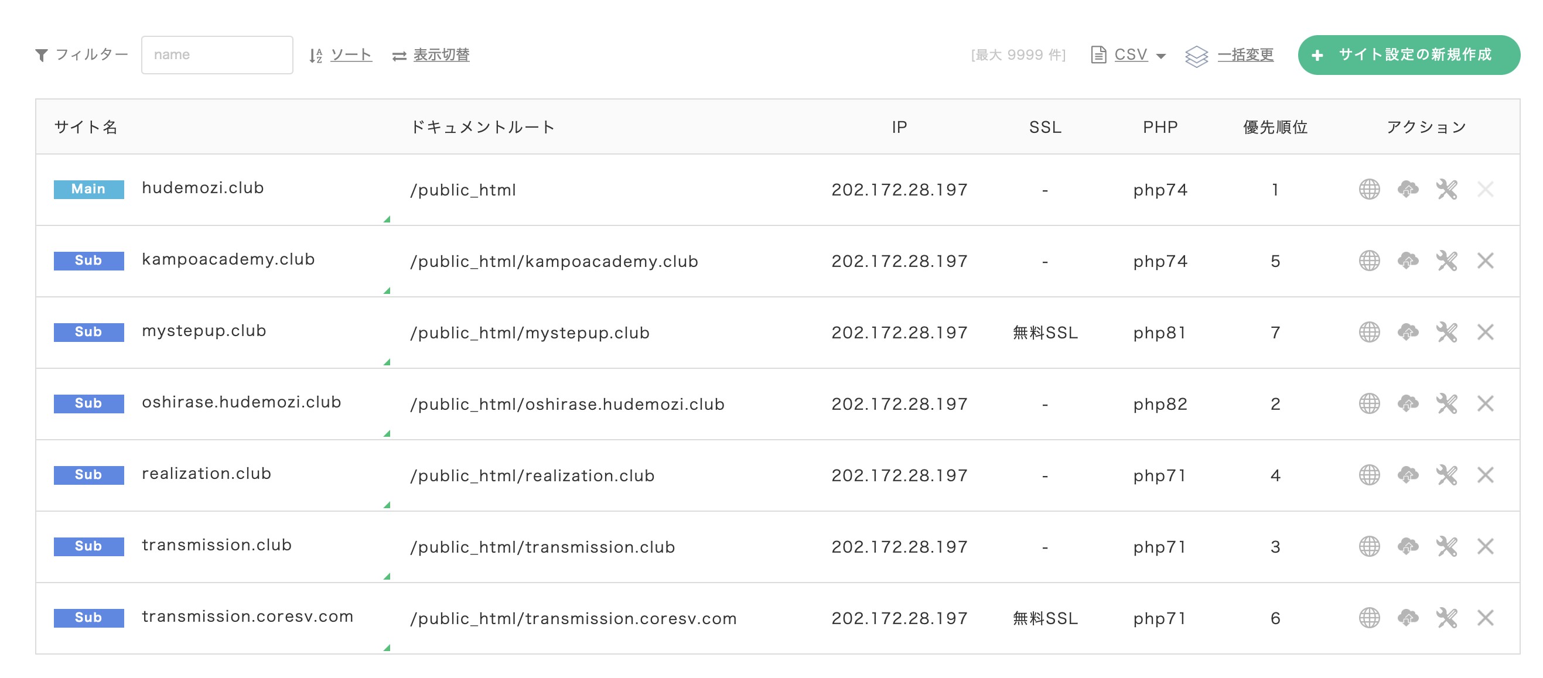Expand green corner triangle of transmission.coresv.com
This screenshot has width=1543, height=678.
[387, 648]
